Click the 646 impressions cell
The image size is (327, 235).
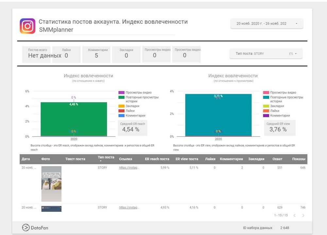pos(303,168)
